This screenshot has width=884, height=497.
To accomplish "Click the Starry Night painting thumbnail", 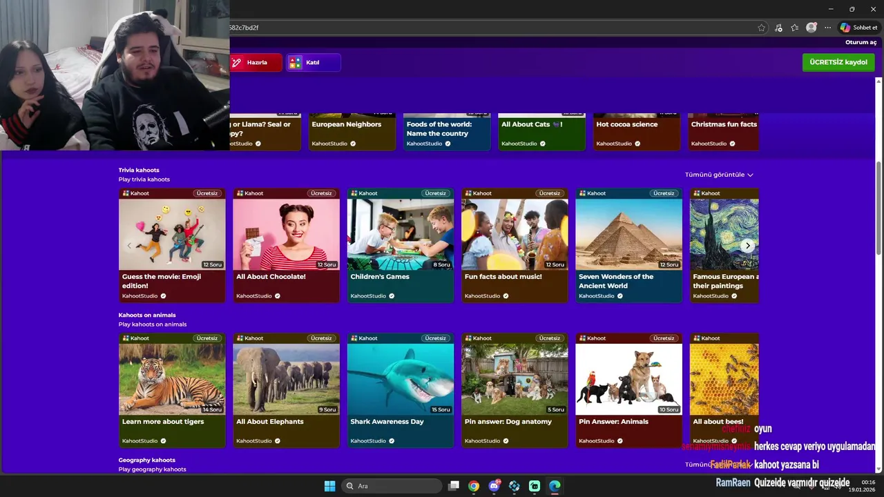I will pyautogui.click(x=724, y=234).
